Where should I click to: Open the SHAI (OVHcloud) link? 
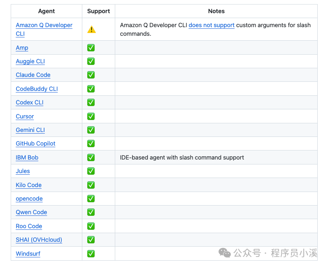point(39,240)
